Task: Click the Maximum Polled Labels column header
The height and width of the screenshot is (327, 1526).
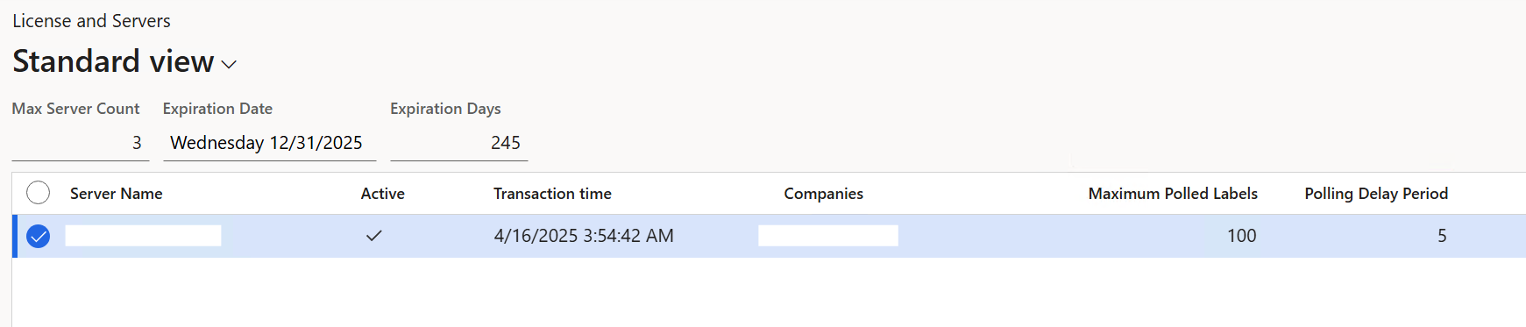Action: point(1173,194)
